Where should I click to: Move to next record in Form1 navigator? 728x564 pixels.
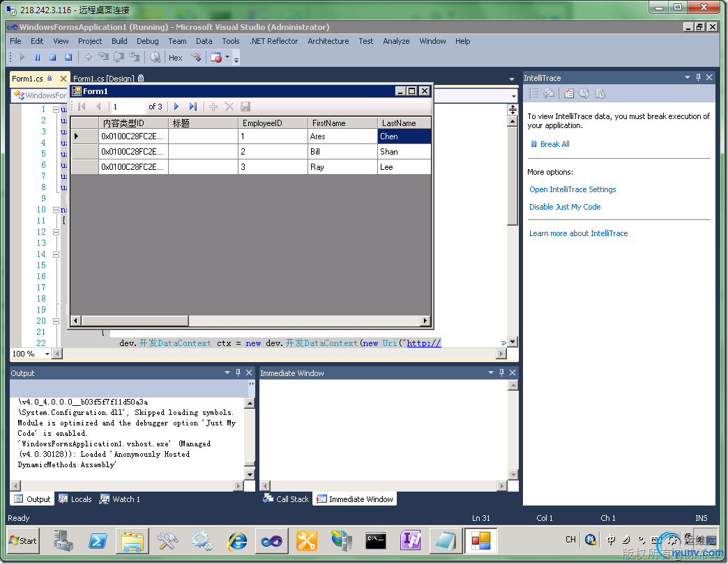point(176,107)
